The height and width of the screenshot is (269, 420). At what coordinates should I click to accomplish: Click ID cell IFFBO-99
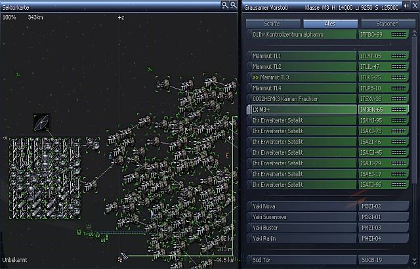click(383, 35)
